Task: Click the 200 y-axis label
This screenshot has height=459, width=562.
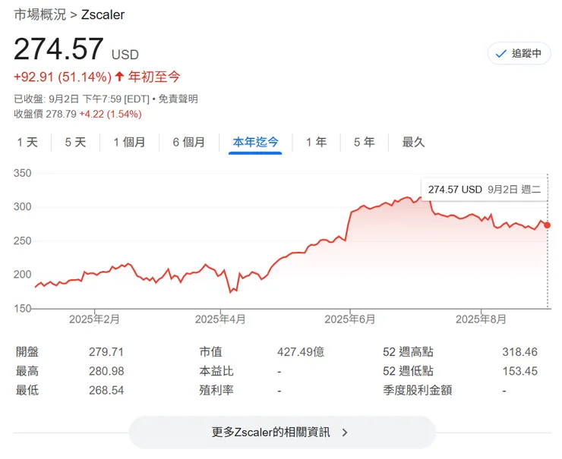Action: [23, 274]
